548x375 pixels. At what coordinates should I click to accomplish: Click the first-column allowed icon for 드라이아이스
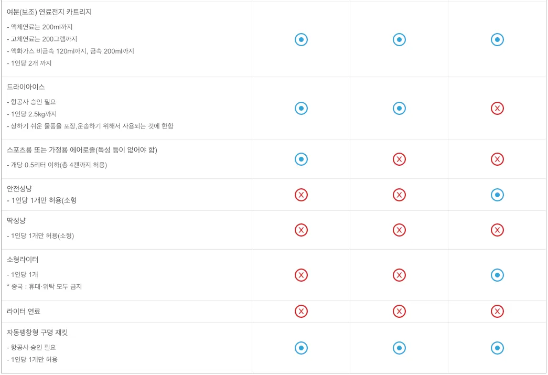pos(301,109)
